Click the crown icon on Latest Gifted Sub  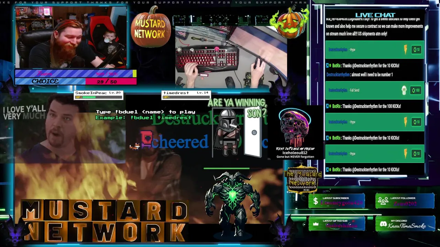click(x=316, y=224)
